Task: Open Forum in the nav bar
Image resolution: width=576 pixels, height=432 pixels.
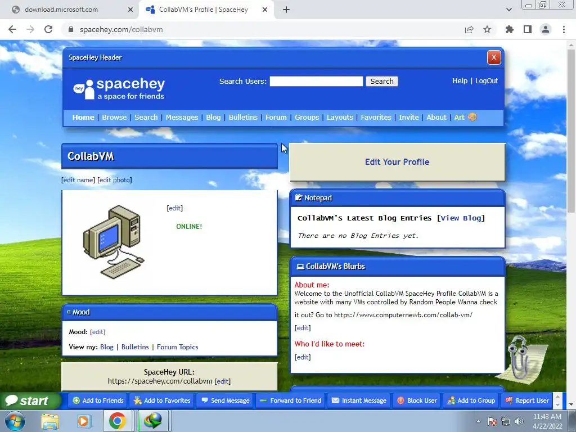Action: (x=276, y=117)
